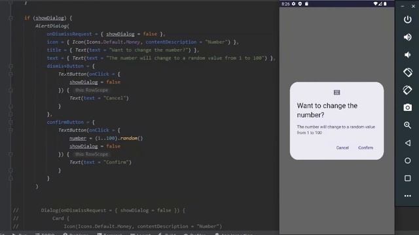Click 'contentDescription' in the uncommented icon line
The width and height of the screenshot is (419, 235).
click(x=171, y=42)
